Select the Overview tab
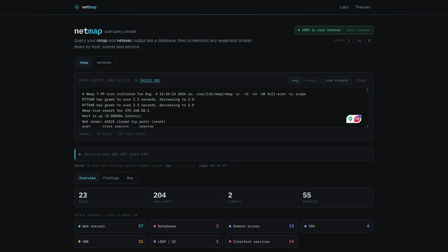The width and height of the screenshot is (448, 252). (87, 178)
